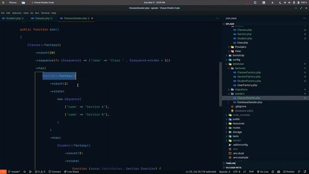Open notifications bell in status bar
309x174 pixels.
coord(305,172)
